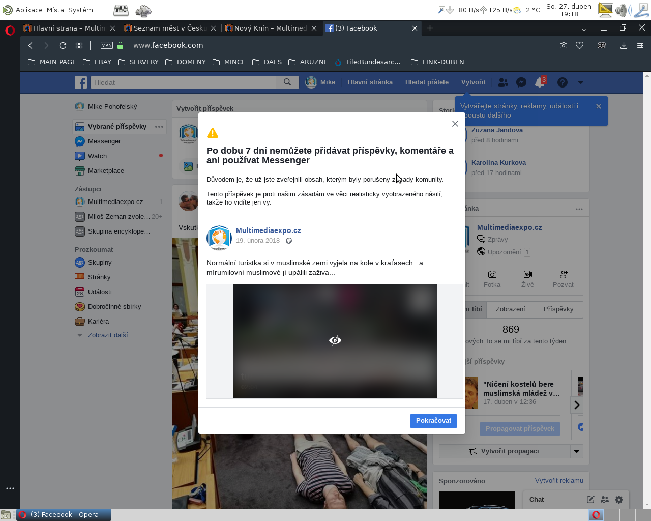Image resolution: width=651 pixels, height=521 pixels.
Task: Click the help question mark icon
Action: [563, 82]
